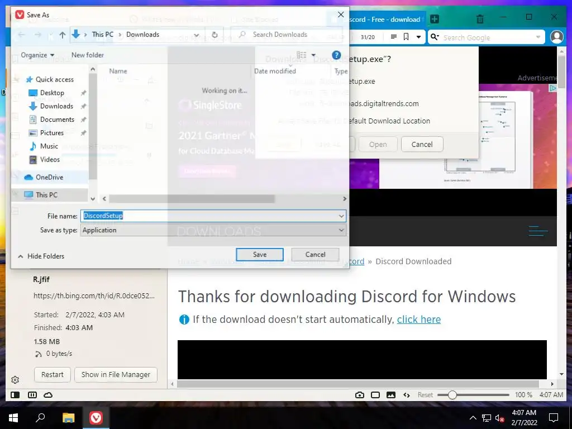Click New folder in the Save As toolbar
The width and height of the screenshot is (572, 429).
[88, 55]
